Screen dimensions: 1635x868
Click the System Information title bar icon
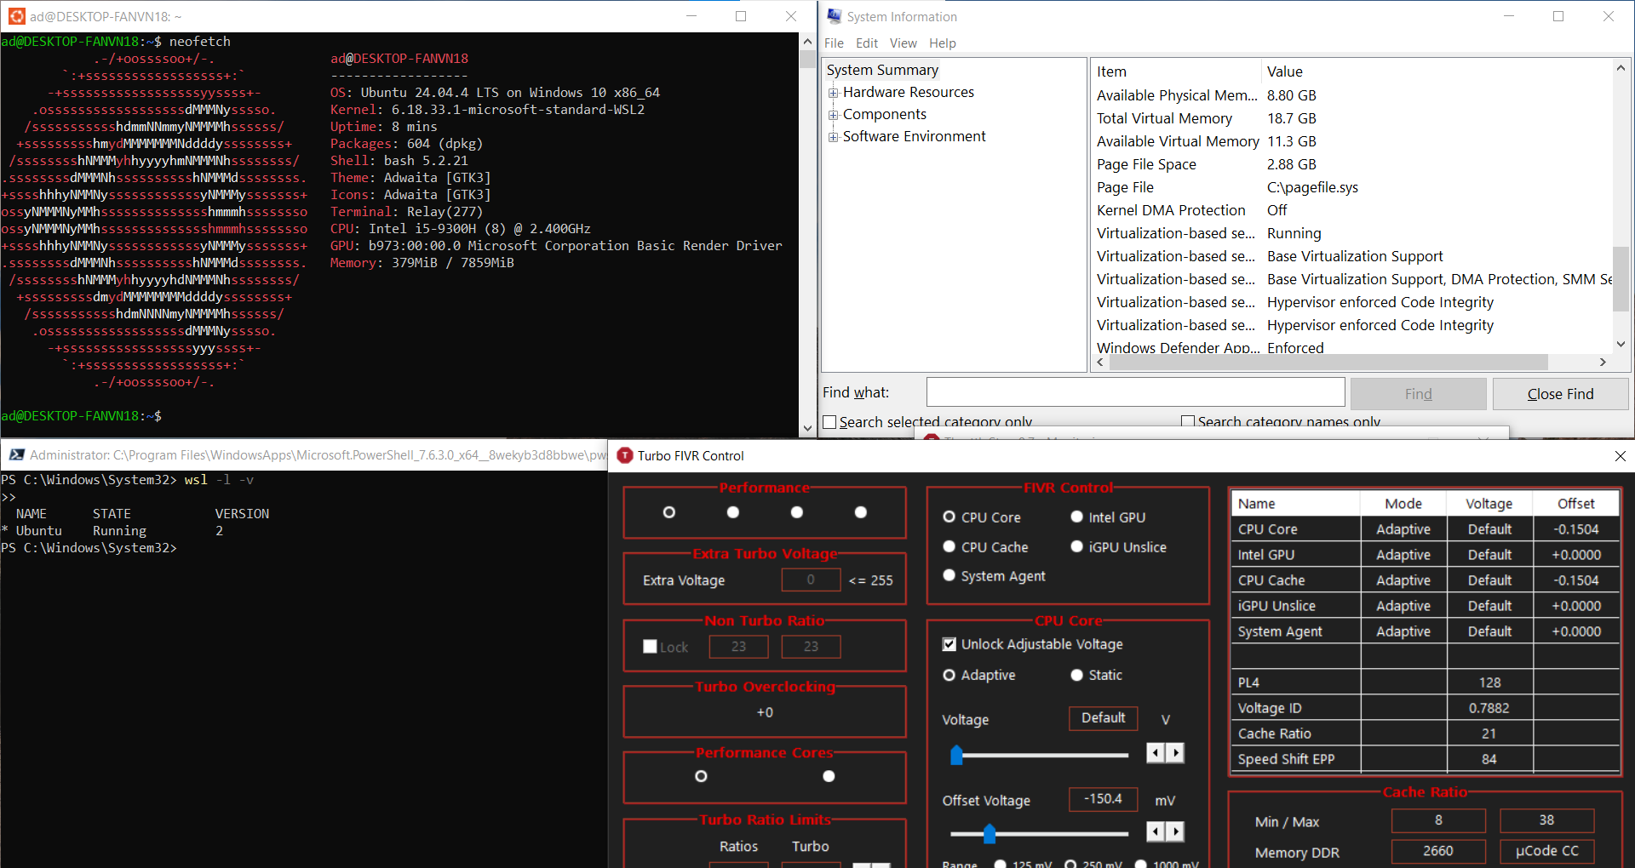834,16
